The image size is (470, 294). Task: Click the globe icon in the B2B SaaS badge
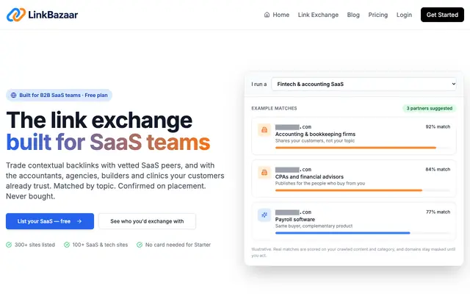(x=13, y=95)
